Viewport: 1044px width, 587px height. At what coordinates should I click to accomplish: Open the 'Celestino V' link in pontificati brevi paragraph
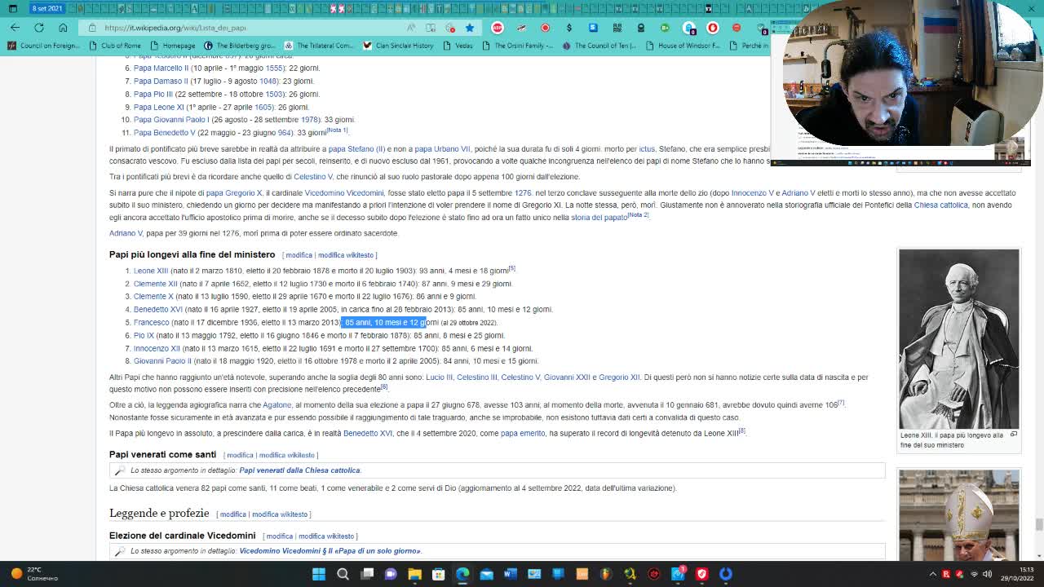click(x=312, y=177)
